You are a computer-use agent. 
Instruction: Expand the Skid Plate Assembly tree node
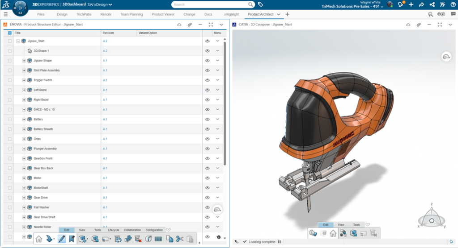[24, 70]
